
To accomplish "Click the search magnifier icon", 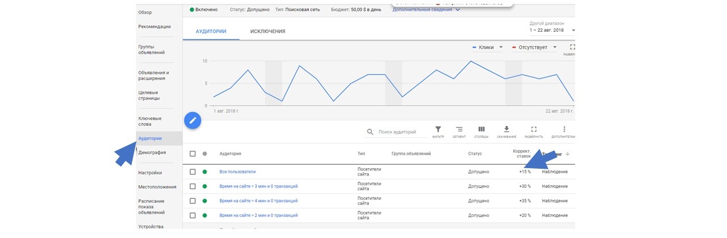I will [x=370, y=132].
